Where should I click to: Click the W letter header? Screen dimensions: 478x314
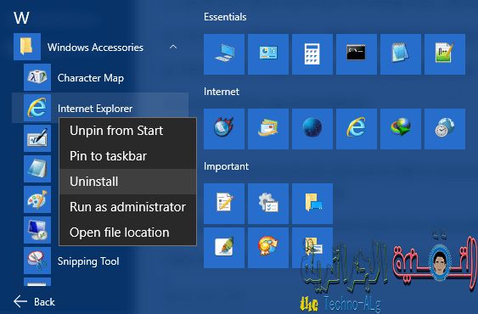pyautogui.click(x=21, y=18)
